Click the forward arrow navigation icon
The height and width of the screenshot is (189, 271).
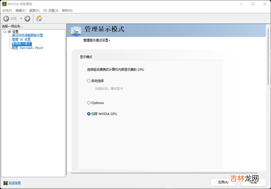[27, 19]
